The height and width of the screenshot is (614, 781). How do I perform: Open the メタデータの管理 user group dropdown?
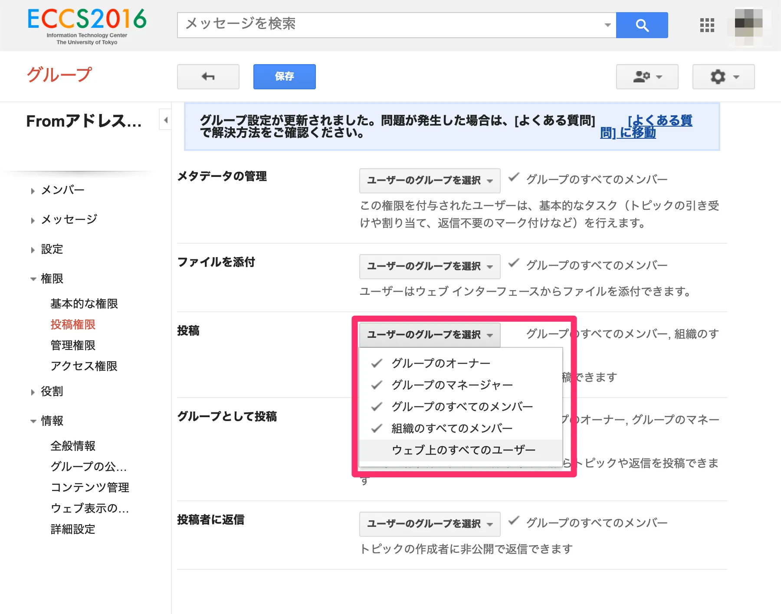430,180
